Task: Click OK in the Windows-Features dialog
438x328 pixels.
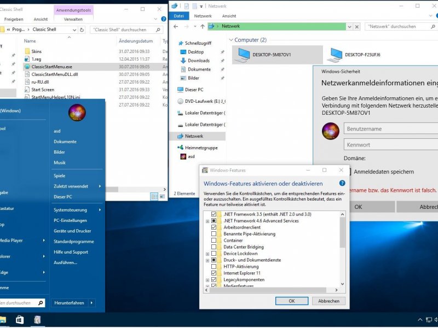Action: [x=292, y=301]
